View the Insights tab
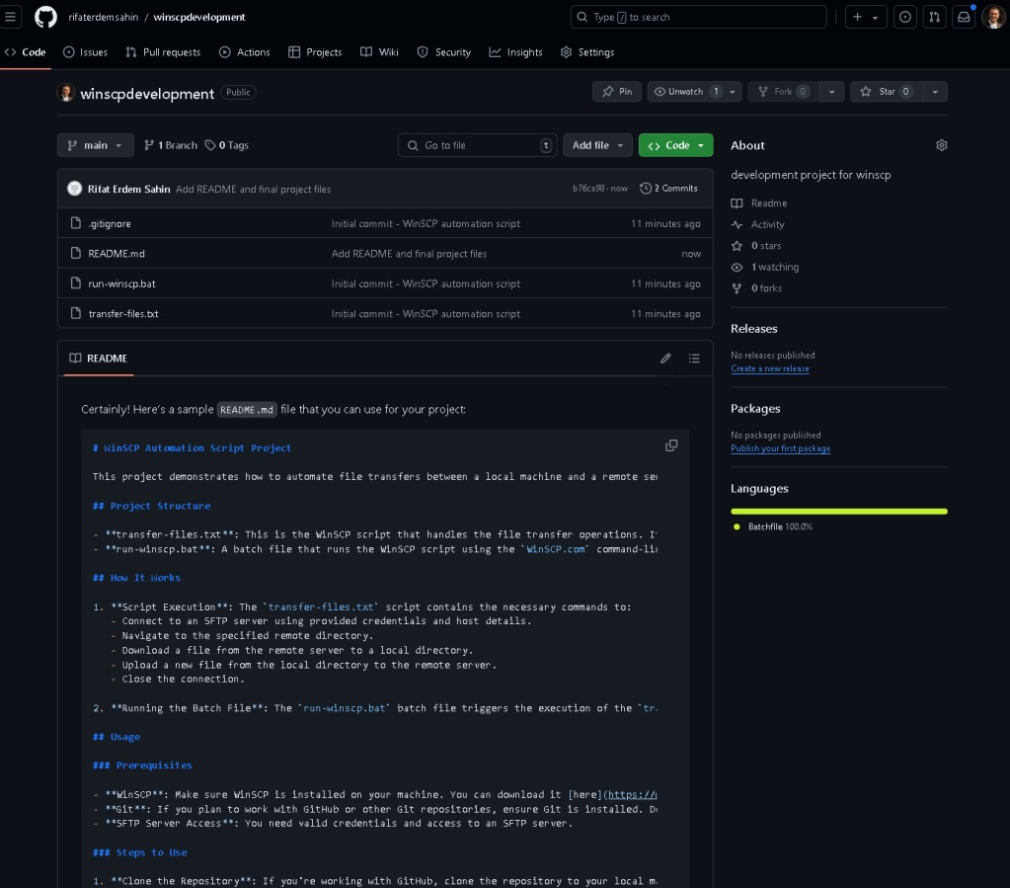This screenshot has height=888, width=1010. click(516, 52)
